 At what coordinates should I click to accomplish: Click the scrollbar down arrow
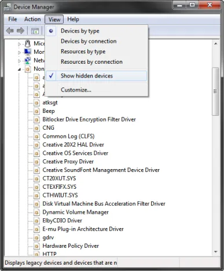tap(216, 252)
